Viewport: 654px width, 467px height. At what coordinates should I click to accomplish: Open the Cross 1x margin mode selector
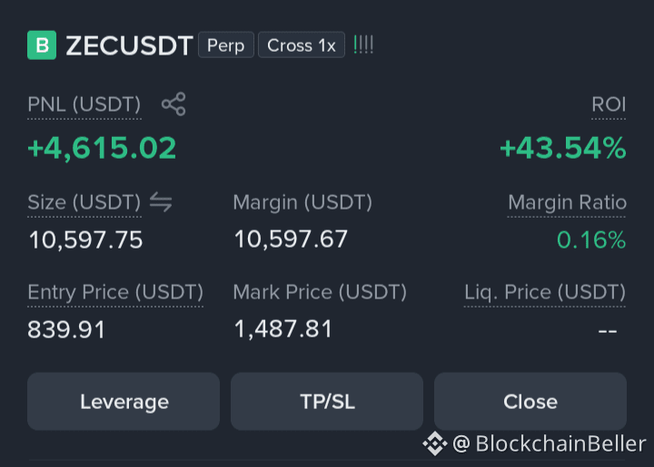(x=302, y=45)
